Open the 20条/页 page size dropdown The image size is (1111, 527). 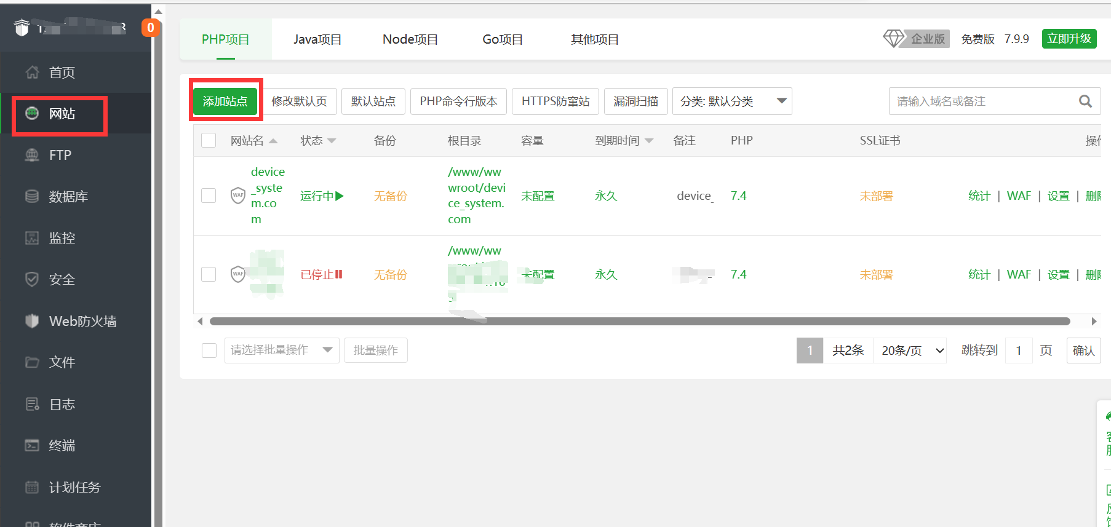coord(910,350)
